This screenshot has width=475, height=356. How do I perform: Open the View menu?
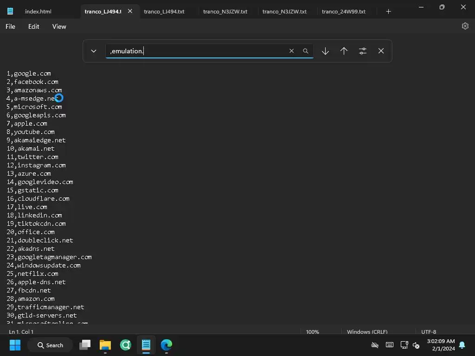pyautogui.click(x=59, y=26)
